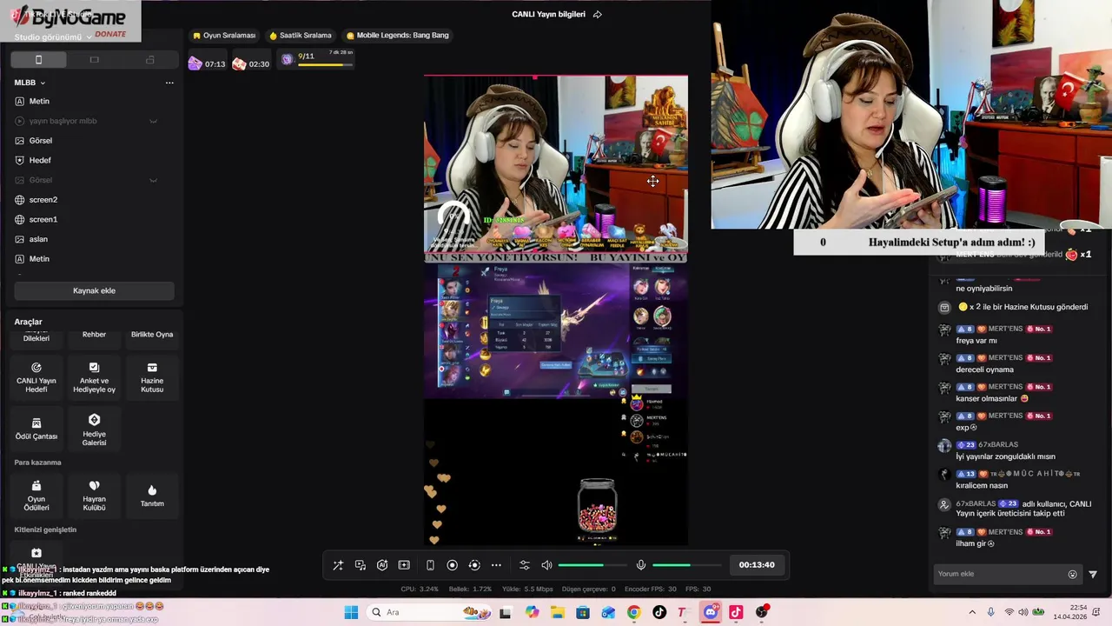Open the Hediye Galerisi tool
Viewport: 1112px width, 626px height.
pyautogui.click(x=94, y=429)
